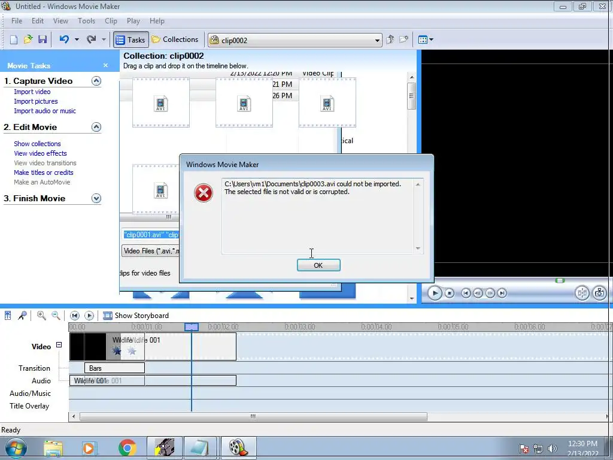Close the Movie Tasks pane

click(105, 65)
